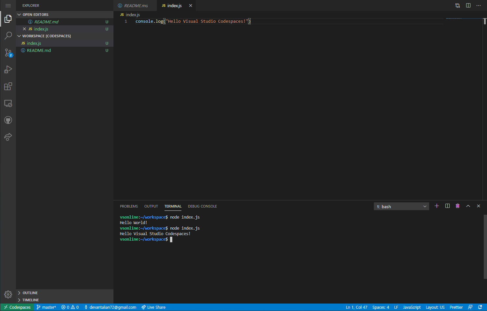Open the Run and Debug view

point(8,69)
